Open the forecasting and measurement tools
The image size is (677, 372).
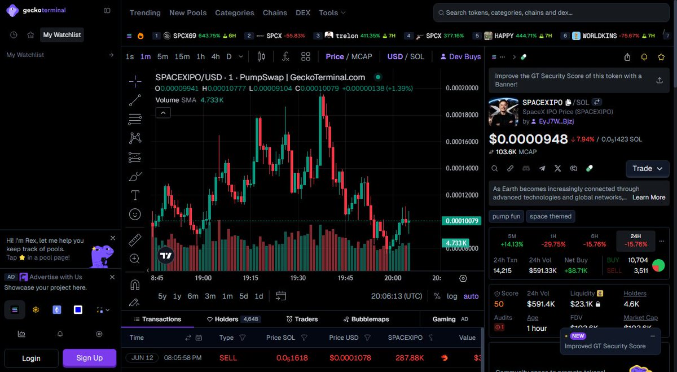point(135,157)
